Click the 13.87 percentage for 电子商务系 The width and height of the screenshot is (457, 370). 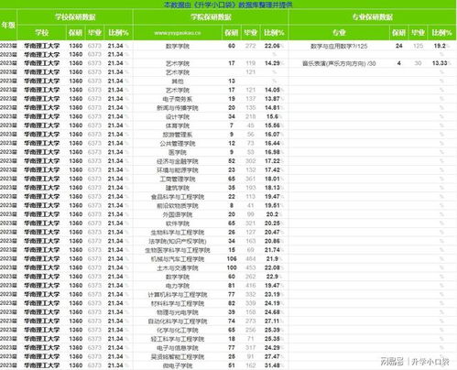pos(272,99)
